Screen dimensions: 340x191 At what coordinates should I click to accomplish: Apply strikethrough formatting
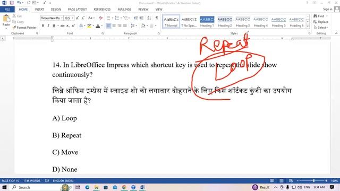(x=62, y=26)
